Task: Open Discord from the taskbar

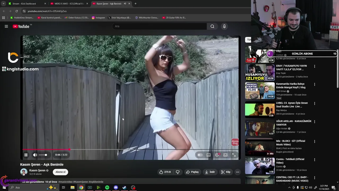Action: [116, 188]
